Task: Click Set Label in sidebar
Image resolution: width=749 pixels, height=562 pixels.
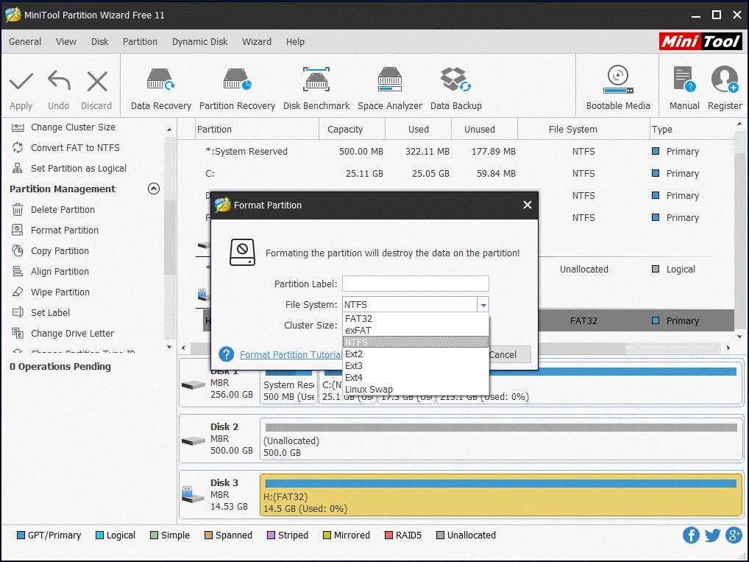Action: tap(50, 312)
